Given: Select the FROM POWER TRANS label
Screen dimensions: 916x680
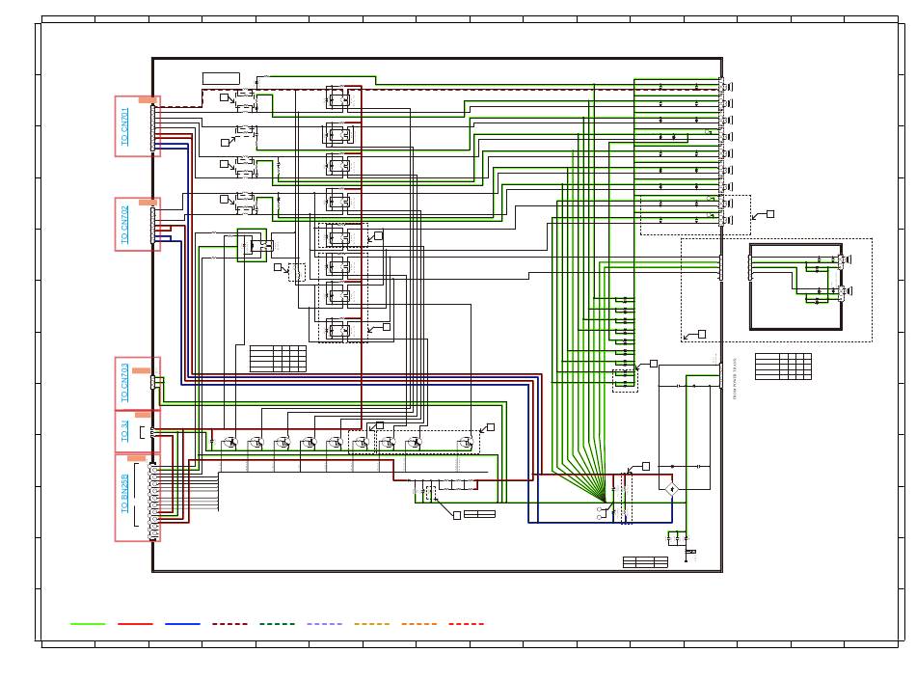Looking at the screenshot, I should [735, 379].
